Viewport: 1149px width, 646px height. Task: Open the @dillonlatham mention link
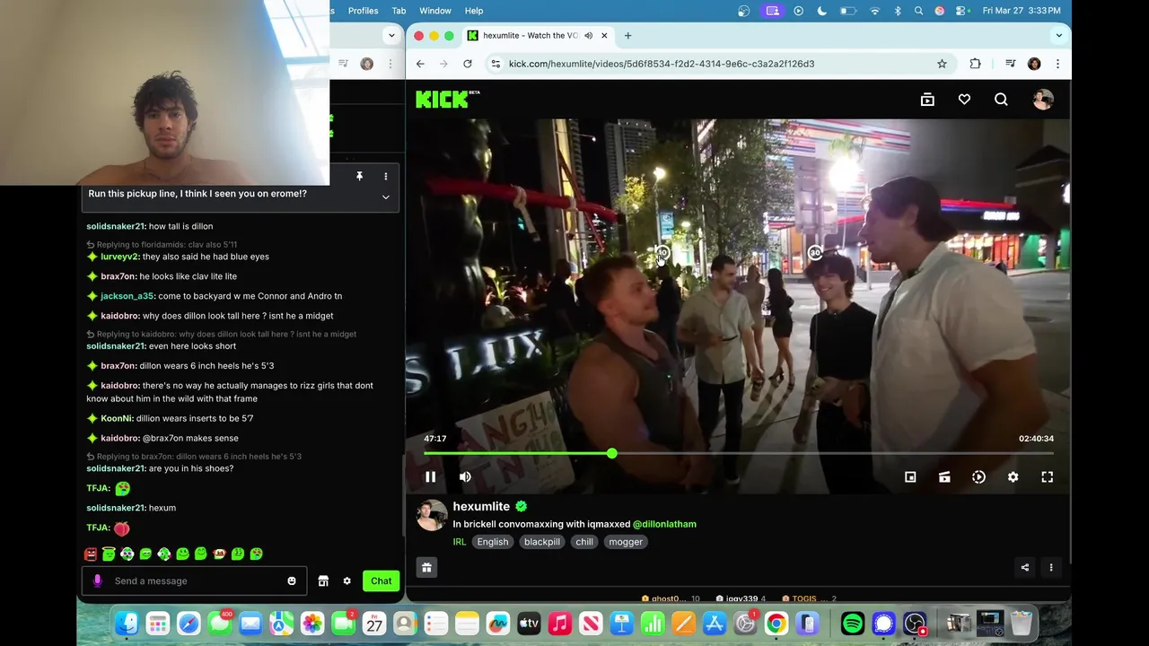pyautogui.click(x=664, y=524)
